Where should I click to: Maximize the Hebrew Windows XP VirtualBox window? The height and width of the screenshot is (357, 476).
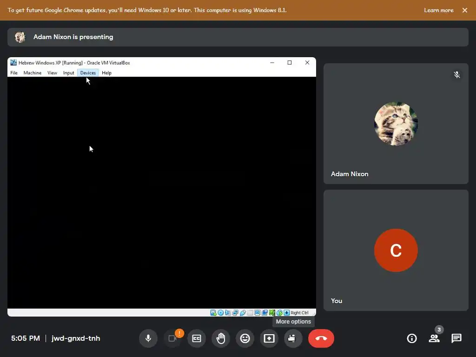(x=290, y=63)
